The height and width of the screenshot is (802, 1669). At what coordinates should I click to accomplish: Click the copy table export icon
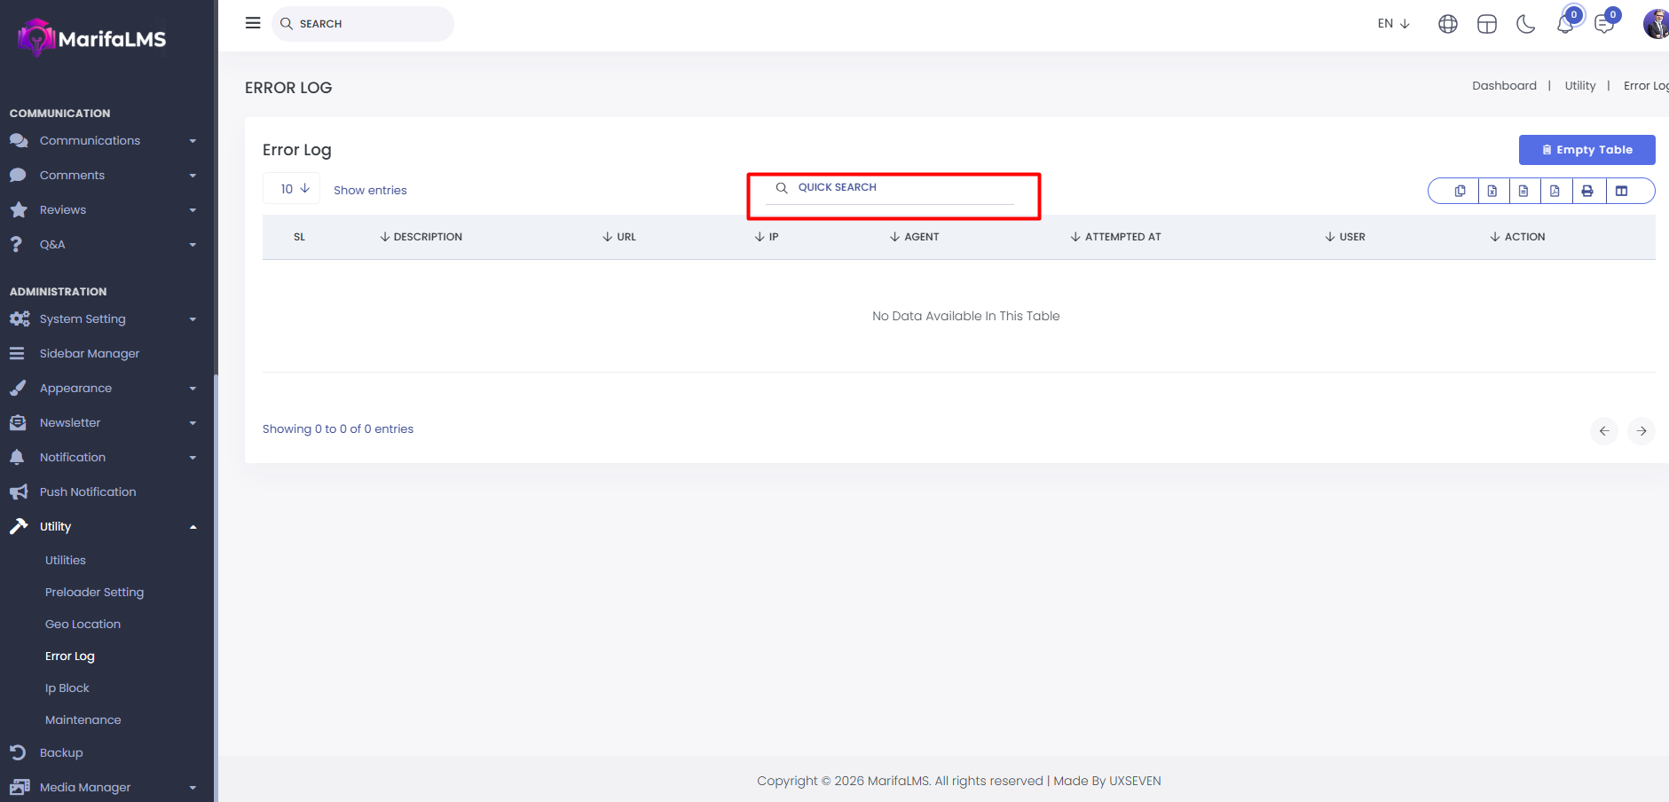[1460, 191]
